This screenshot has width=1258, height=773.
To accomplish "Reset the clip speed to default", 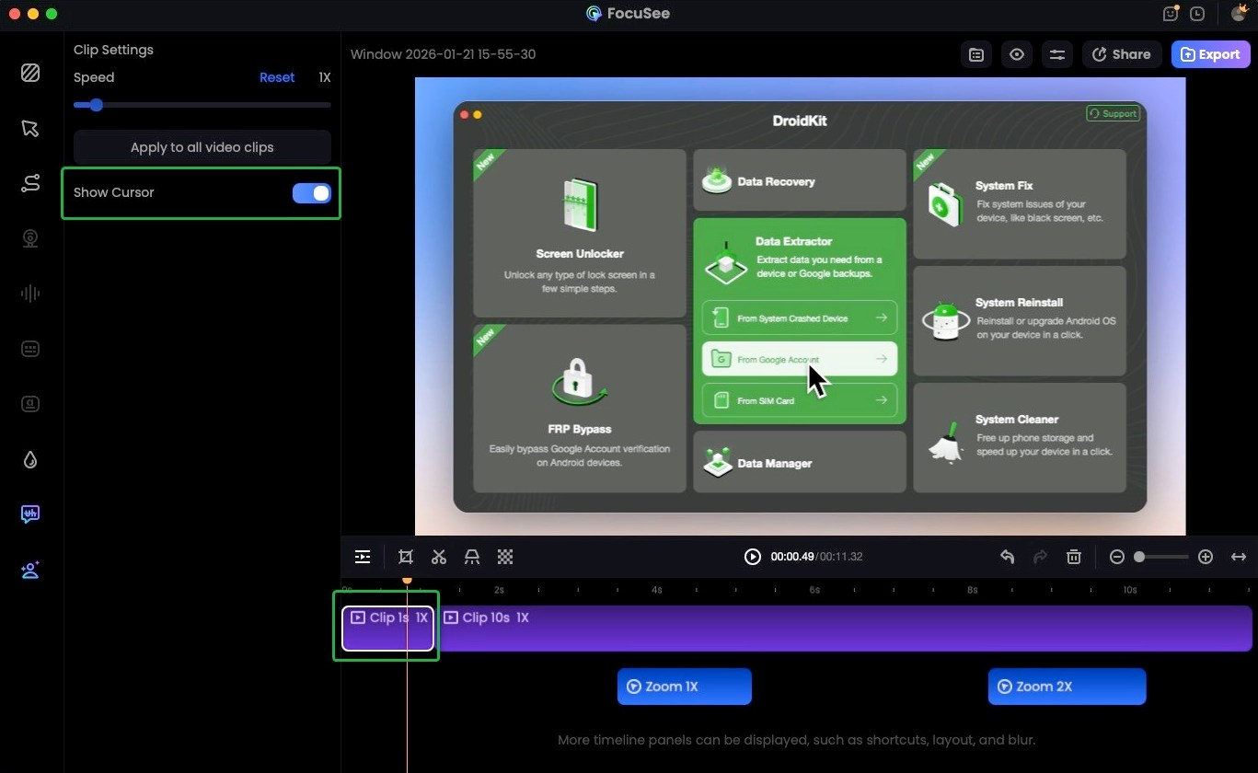I will 277,77.
